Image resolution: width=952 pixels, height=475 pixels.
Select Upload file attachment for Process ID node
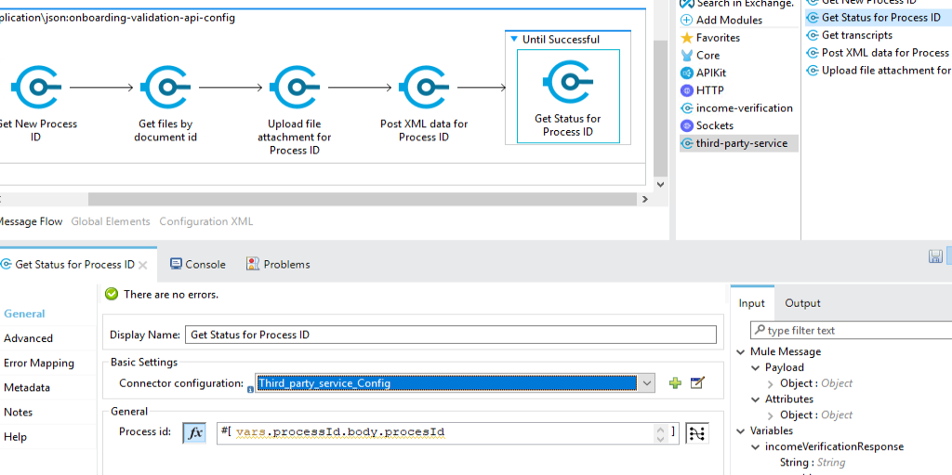click(x=294, y=88)
